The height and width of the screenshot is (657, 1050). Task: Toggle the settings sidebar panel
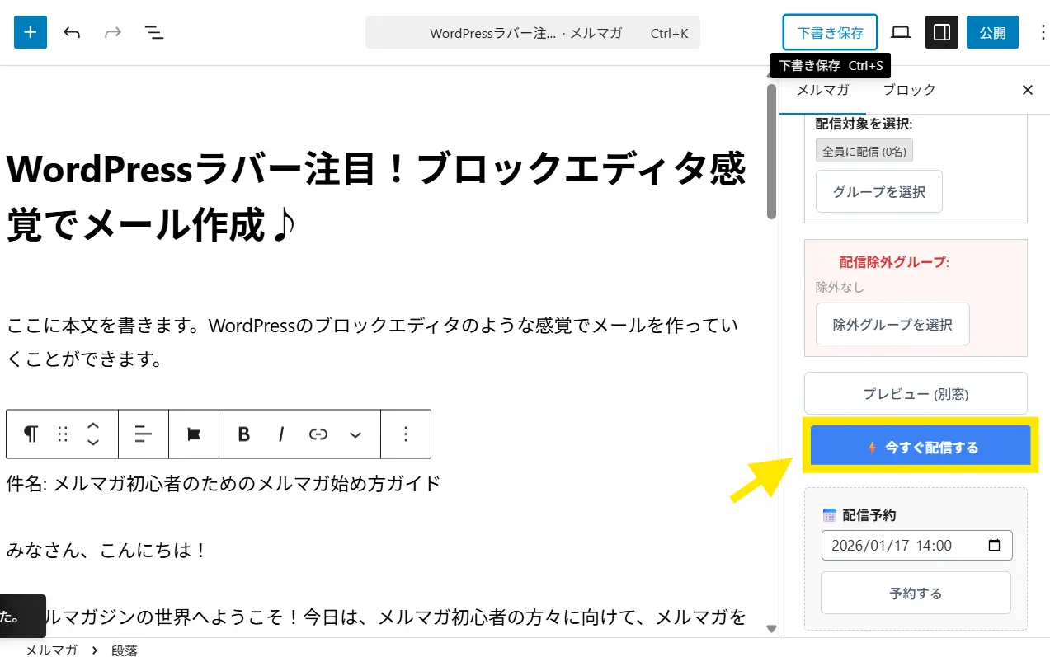click(941, 33)
